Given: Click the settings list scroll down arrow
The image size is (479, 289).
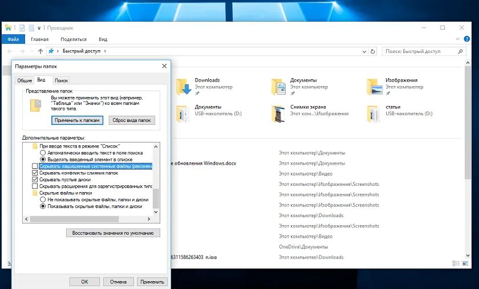Looking at the screenshot, I should click(x=156, y=212).
